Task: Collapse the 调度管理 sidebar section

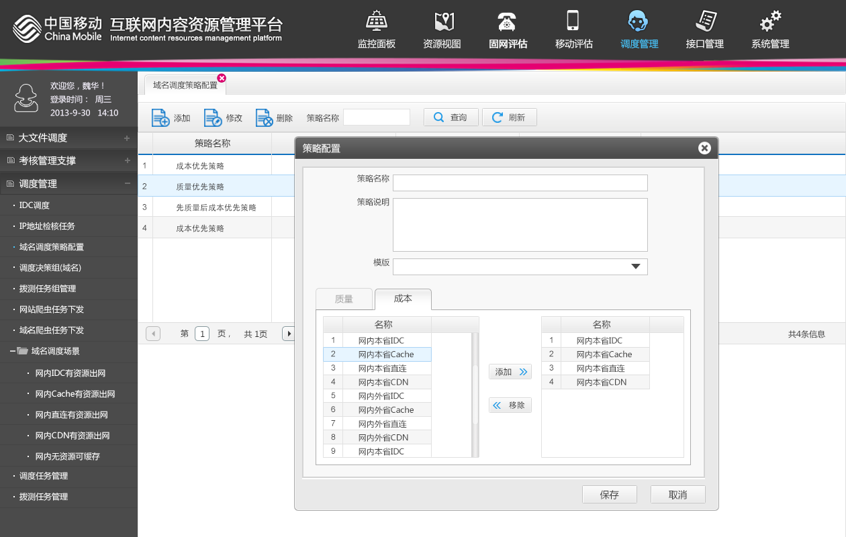Action: 127,184
